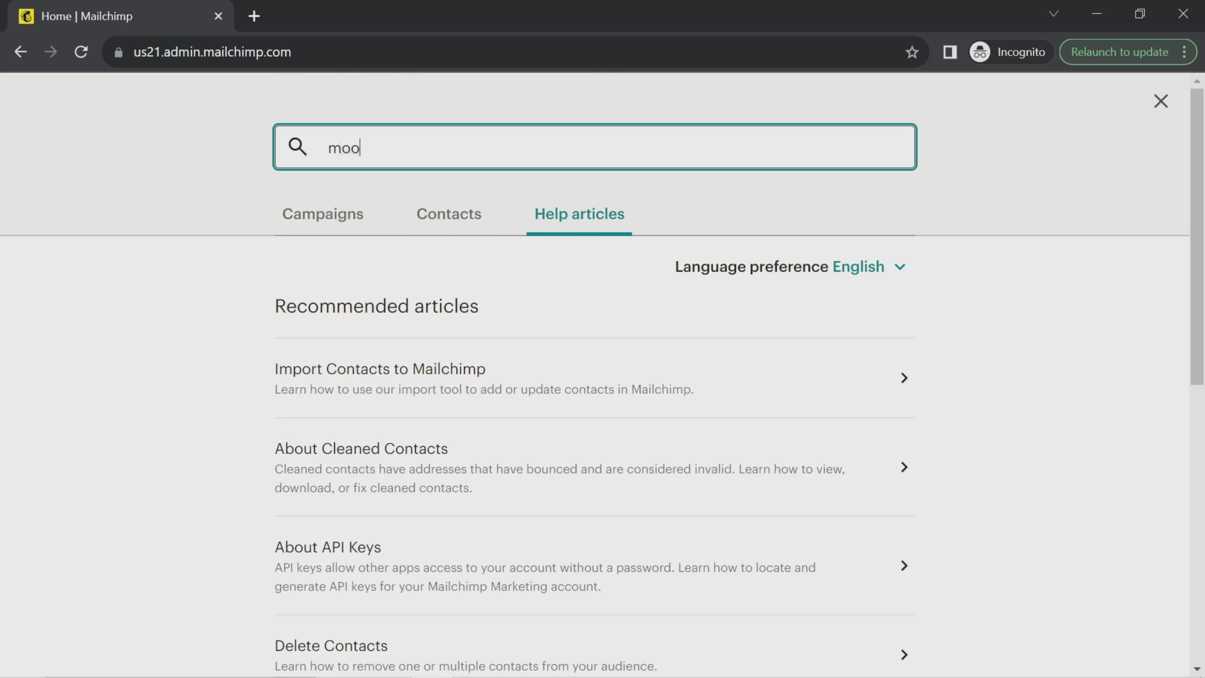1205x678 pixels.
Task: Close the search overlay with X
Action: [1160, 101]
